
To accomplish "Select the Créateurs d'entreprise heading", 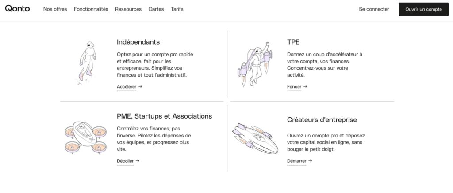I will tap(322, 120).
